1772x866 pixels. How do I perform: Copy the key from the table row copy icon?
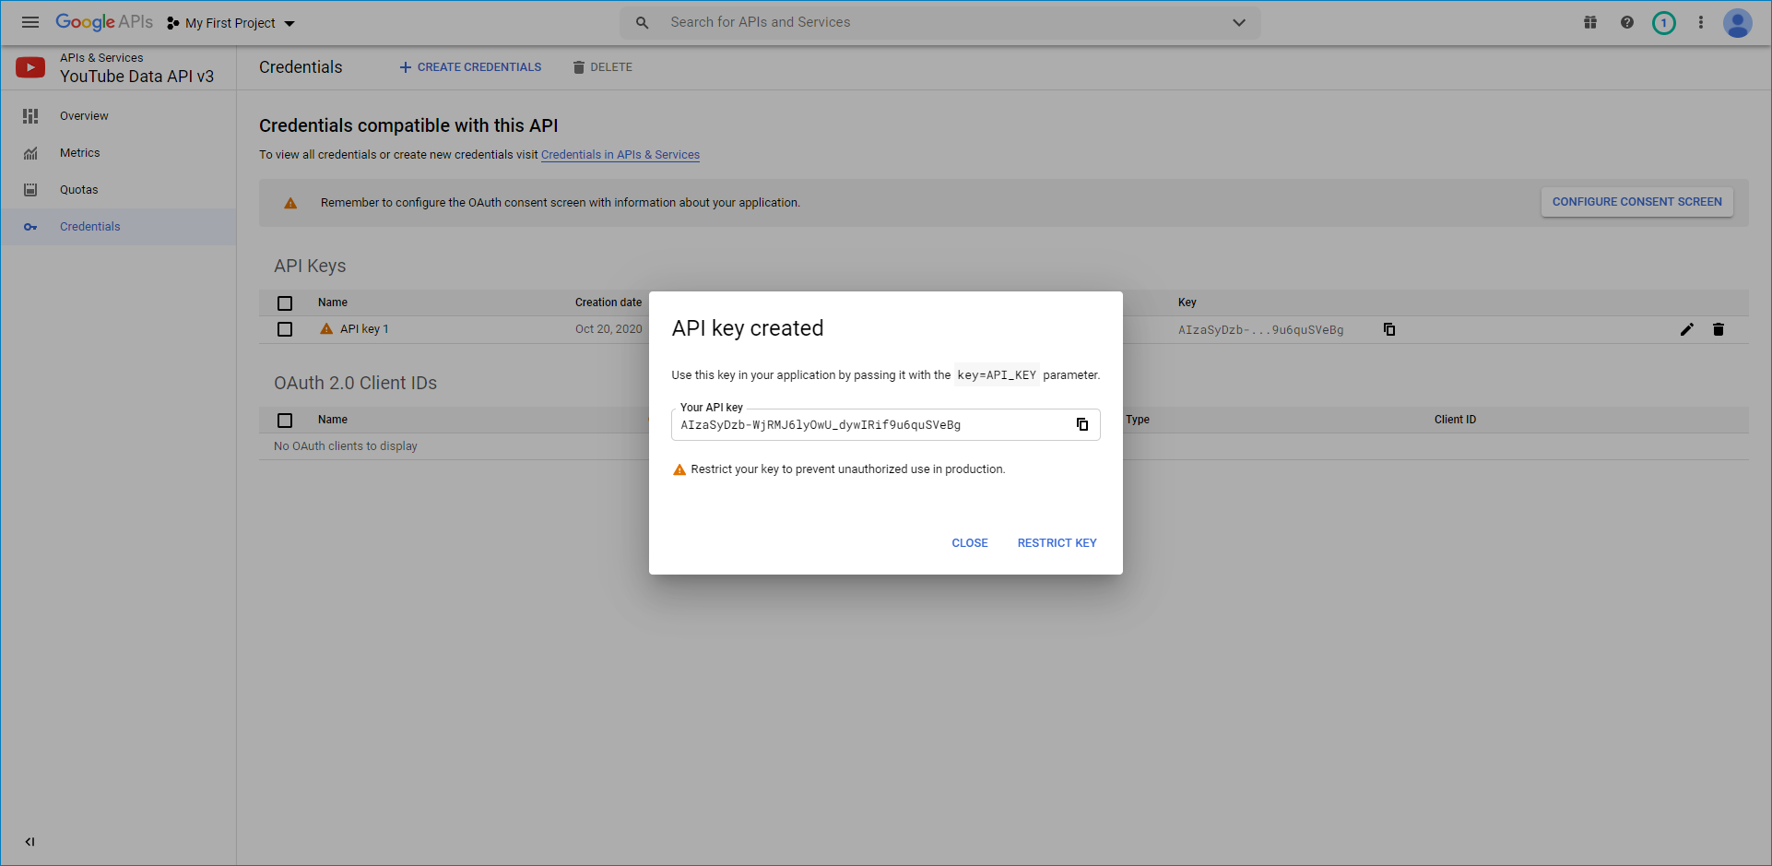click(x=1389, y=329)
